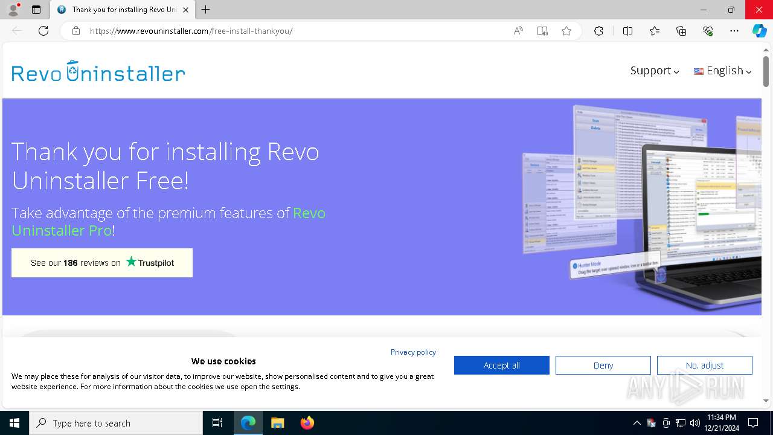
Task: Open the notification center icon
Action: [x=754, y=423]
